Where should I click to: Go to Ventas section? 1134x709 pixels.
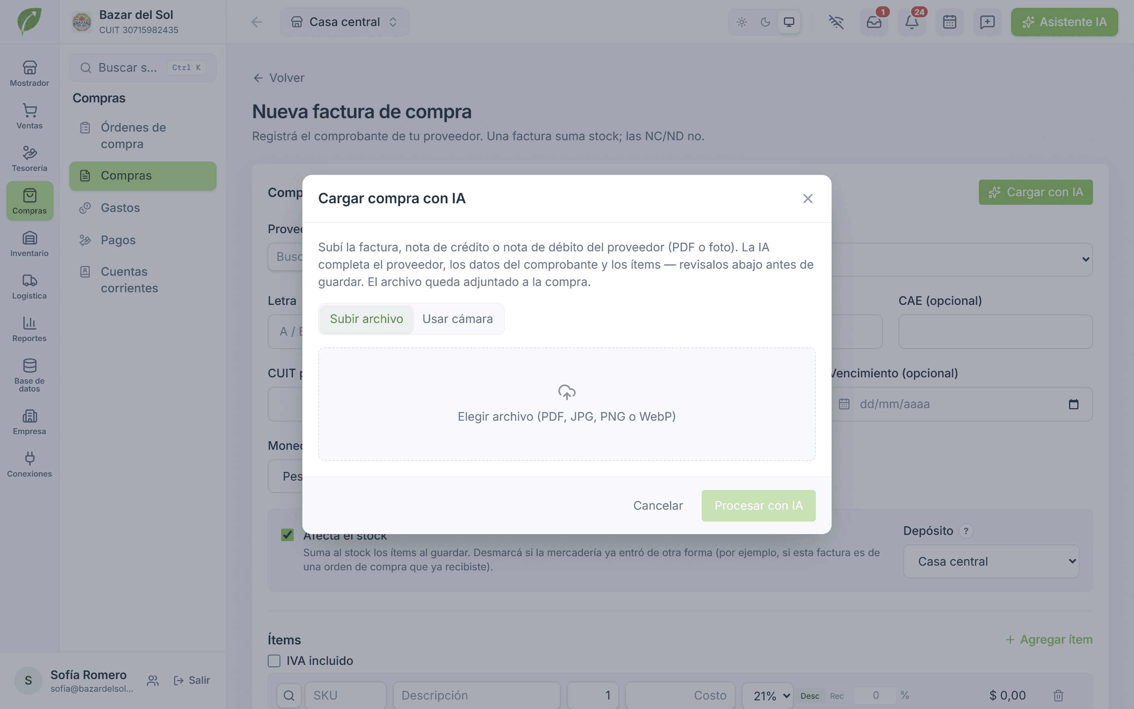30,116
